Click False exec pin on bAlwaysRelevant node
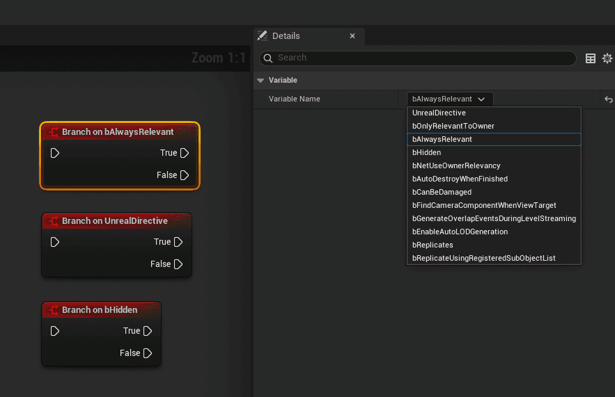 [185, 175]
